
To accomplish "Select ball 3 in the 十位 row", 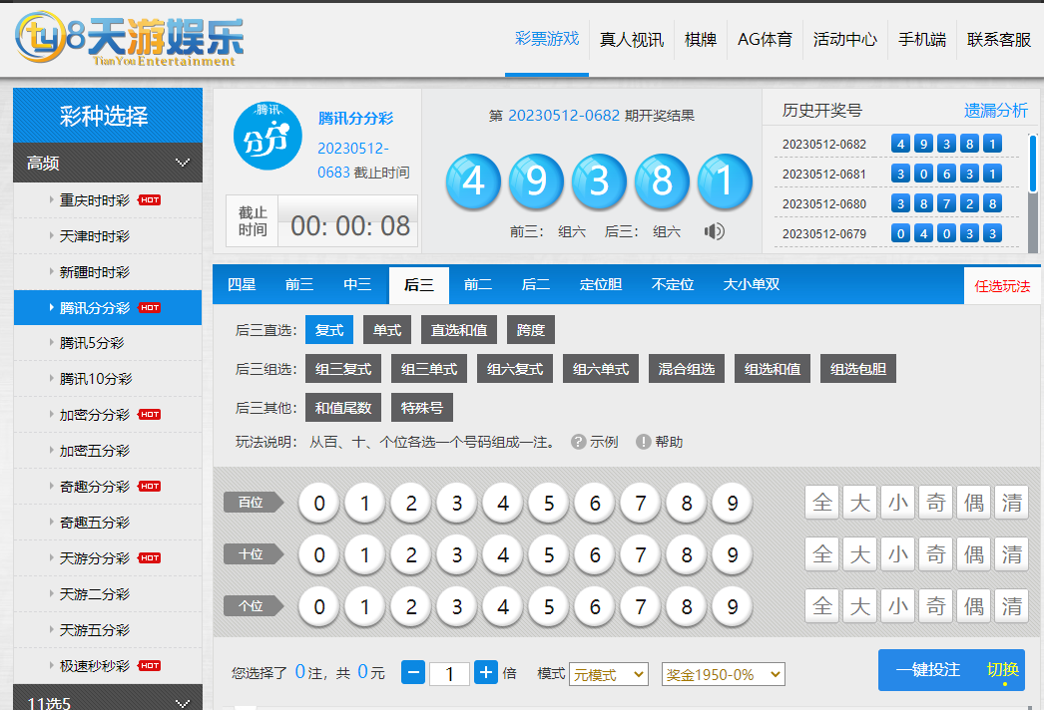I will (x=457, y=555).
